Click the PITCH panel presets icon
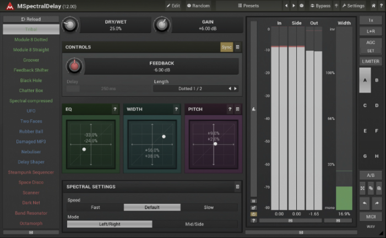This screenshot has width=386, height=238. pyautogui.click(x=237, y=109)
